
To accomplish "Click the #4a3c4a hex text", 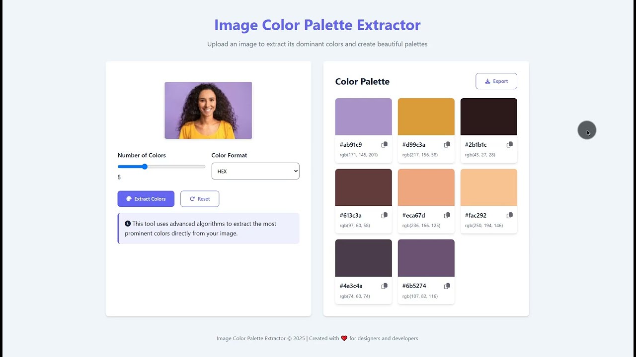I will 351,286.
